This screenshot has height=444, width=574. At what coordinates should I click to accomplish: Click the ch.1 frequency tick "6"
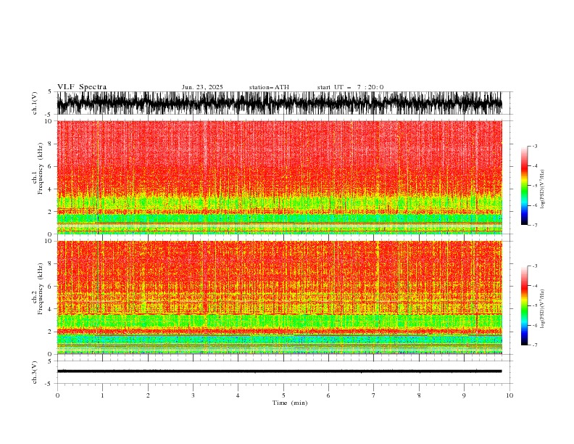coord(51,166)
